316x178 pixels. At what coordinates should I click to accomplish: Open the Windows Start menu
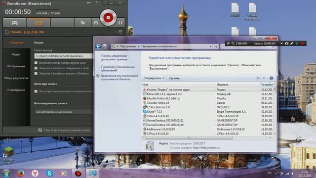click(6, 174)
